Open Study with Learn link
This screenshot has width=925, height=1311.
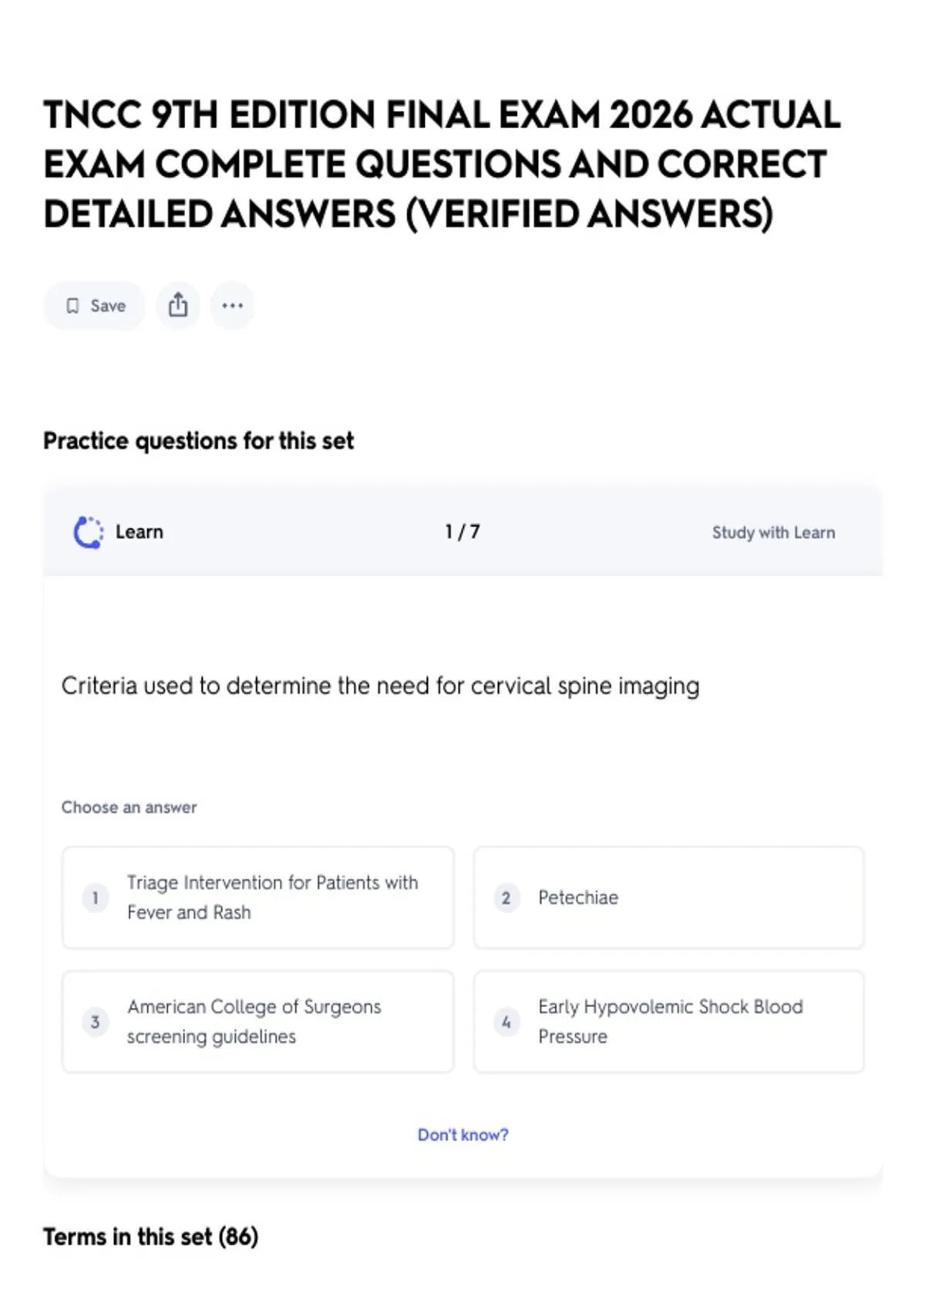coord(773,533)
